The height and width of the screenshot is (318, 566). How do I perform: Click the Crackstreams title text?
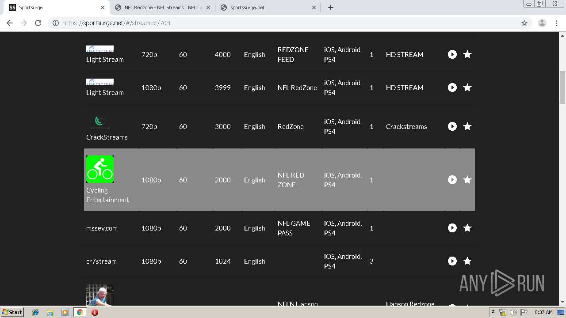pos(406,126)
